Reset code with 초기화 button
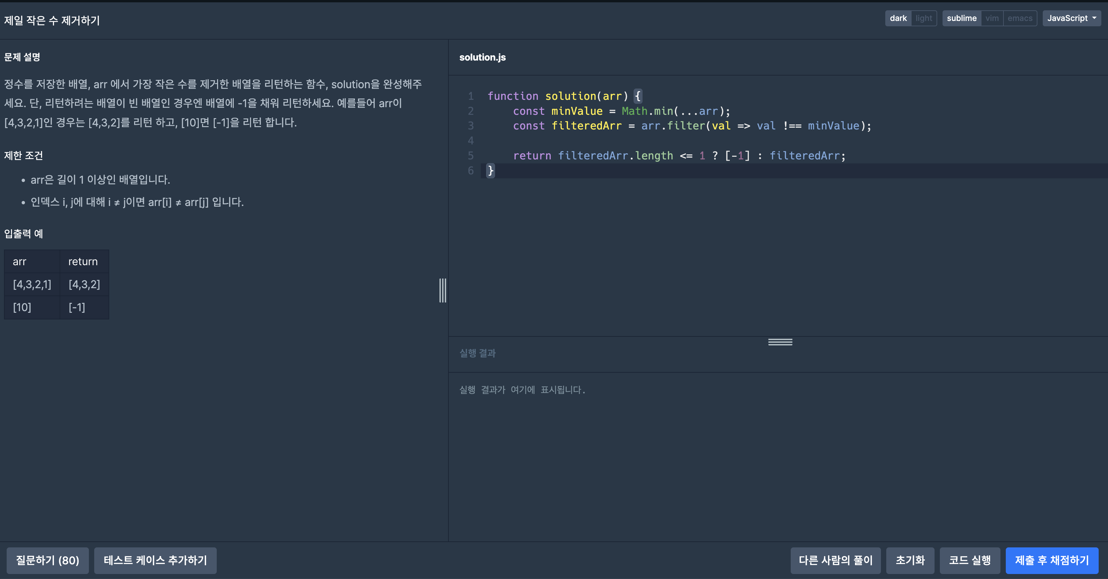The image size is (1108, 579). [910, 560]
